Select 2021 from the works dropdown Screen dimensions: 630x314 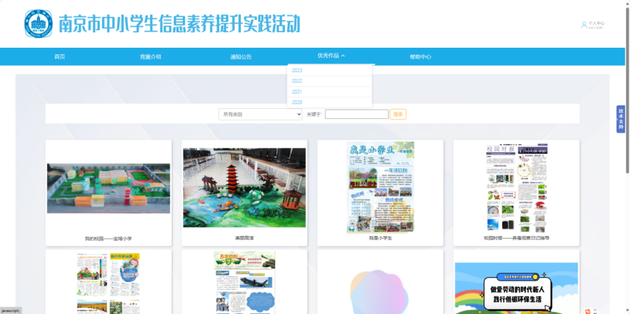[x=329, y=92]
